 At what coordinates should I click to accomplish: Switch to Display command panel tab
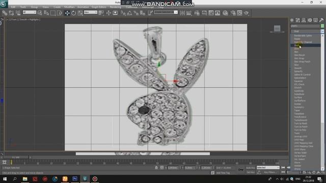point(316,20)
